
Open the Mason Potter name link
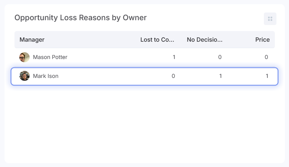[50, 57]
